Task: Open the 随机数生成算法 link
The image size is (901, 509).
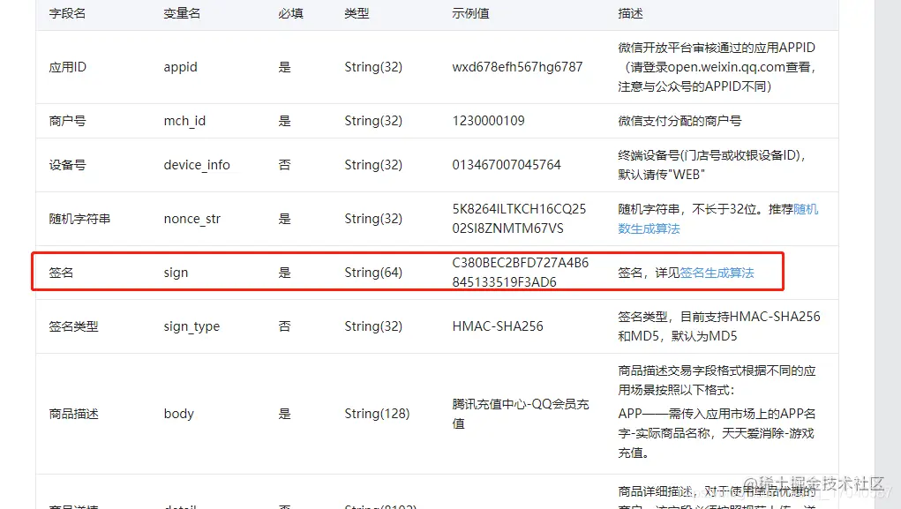Action: (x=717, y=219)
